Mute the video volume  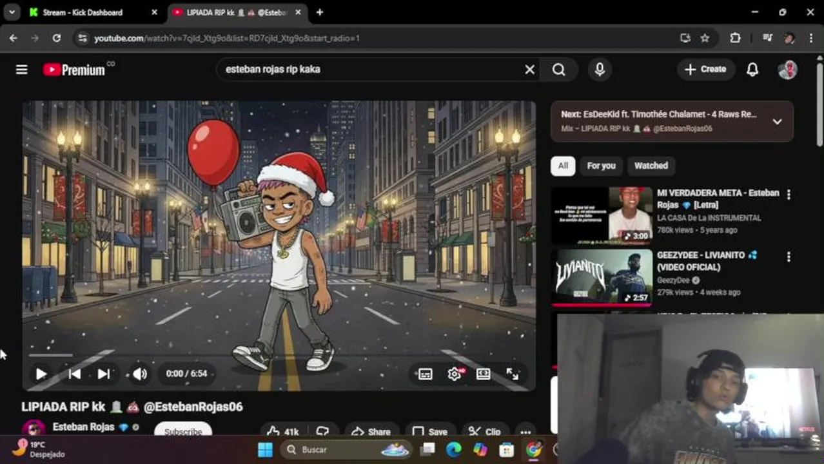pos(140,374)
